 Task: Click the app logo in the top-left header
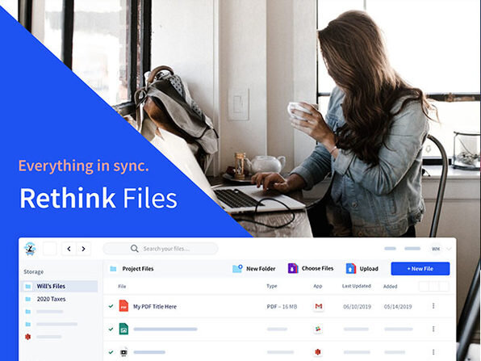pos(30,249)
